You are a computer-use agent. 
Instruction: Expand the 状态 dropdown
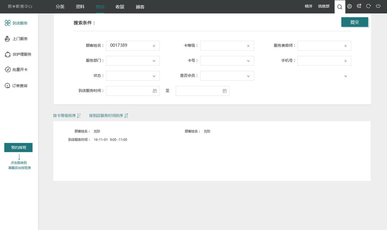154,76
